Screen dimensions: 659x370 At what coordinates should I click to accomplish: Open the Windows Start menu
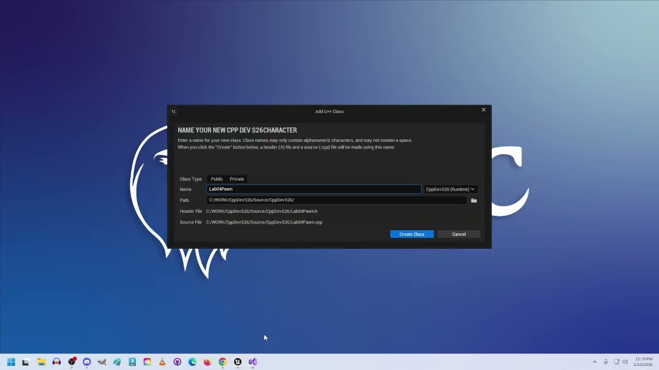pos(11,362)
